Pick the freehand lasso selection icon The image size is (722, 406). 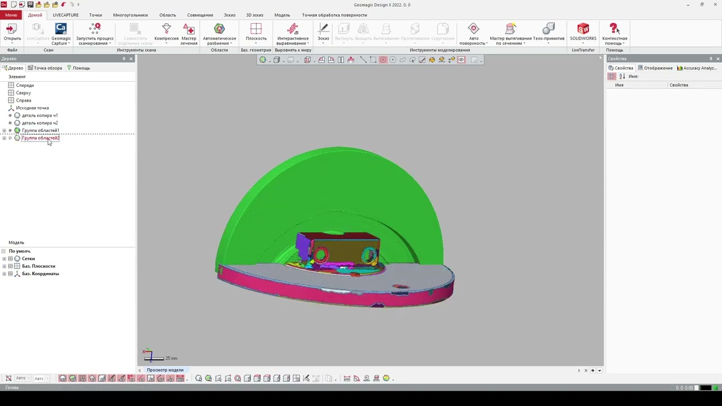coord(402,60)
